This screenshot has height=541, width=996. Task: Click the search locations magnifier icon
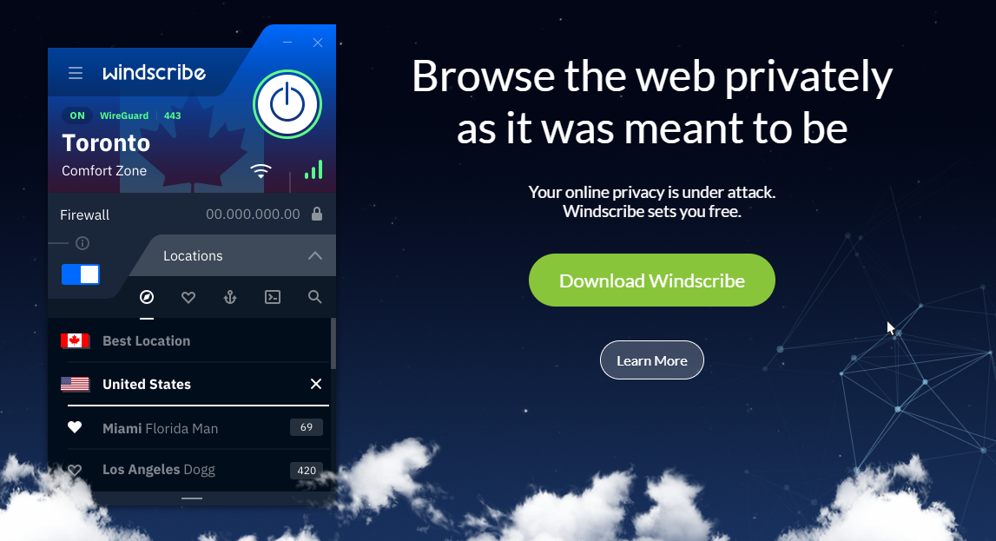314,296
